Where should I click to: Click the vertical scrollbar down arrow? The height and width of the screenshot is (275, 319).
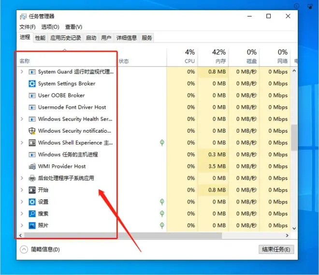(294, 229)
